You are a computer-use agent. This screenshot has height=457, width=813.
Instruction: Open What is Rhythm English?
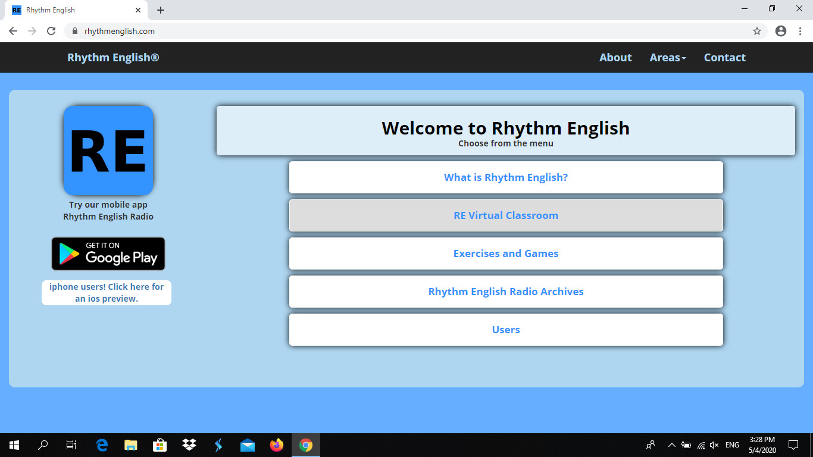[506, 177]
